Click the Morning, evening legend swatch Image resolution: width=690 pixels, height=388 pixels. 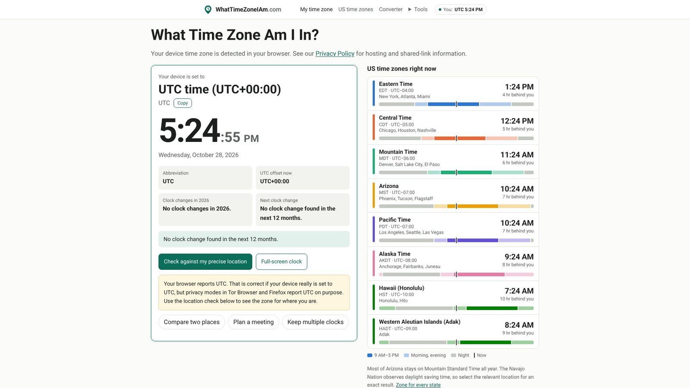coord(406,355)
